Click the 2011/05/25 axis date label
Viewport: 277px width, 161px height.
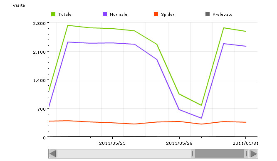pyautogui.click(x=112, y=144)
